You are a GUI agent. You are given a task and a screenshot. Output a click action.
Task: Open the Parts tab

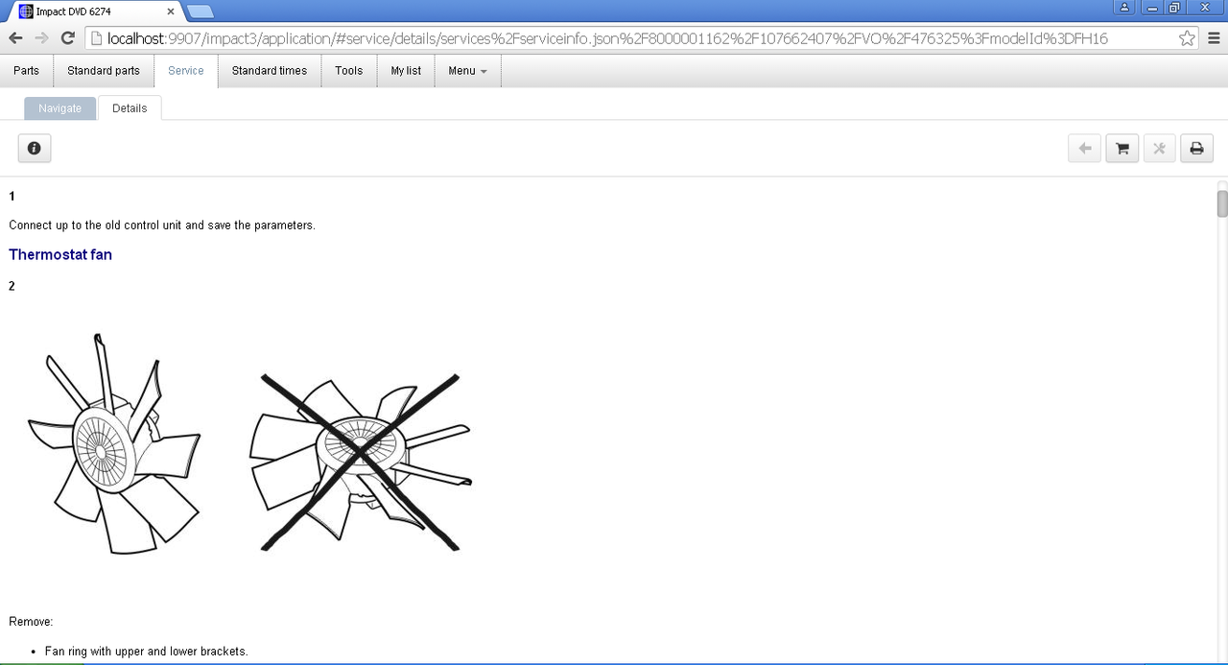point(27,71)
